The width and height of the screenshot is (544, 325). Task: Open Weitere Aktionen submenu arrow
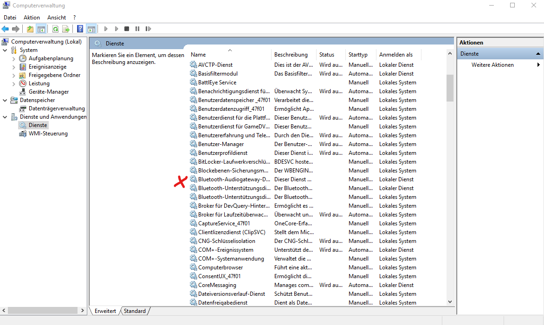pos(538,65)
